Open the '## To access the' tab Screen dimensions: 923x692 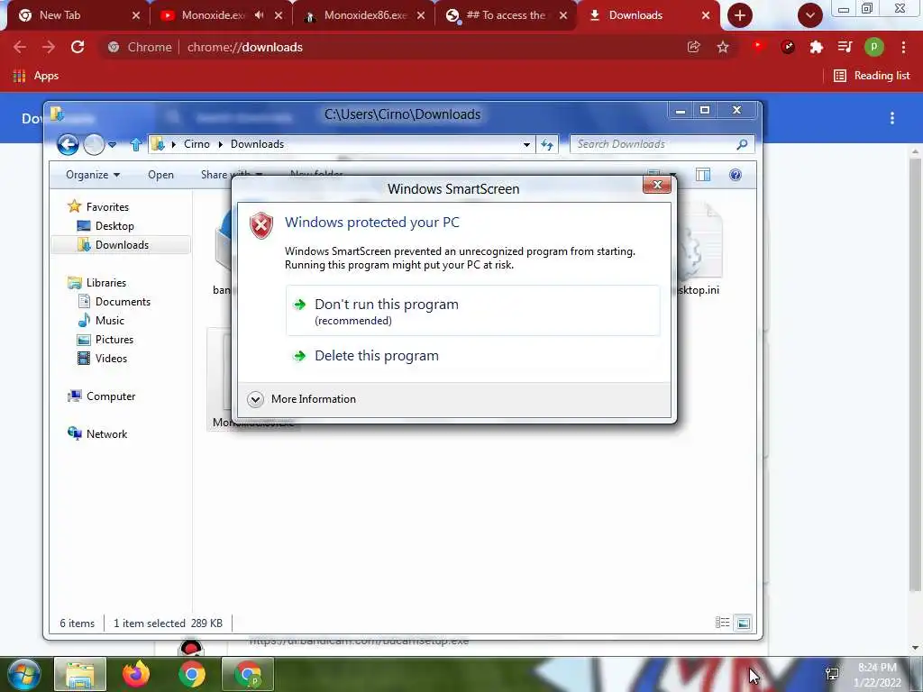507,15
